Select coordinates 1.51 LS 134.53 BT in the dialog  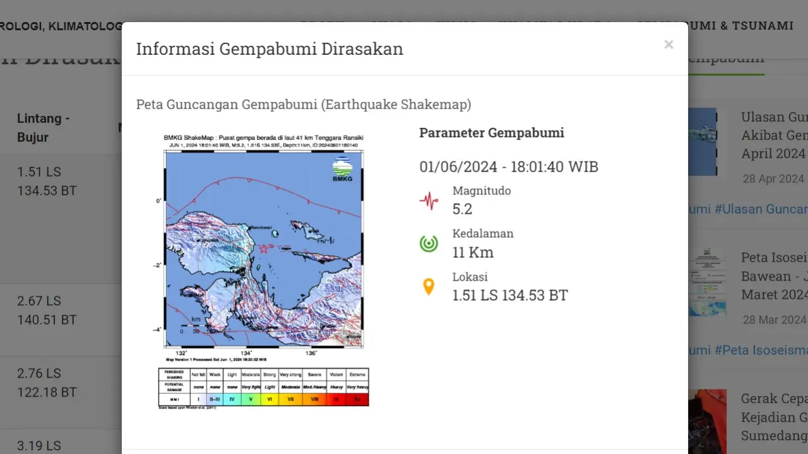point(510,295)
